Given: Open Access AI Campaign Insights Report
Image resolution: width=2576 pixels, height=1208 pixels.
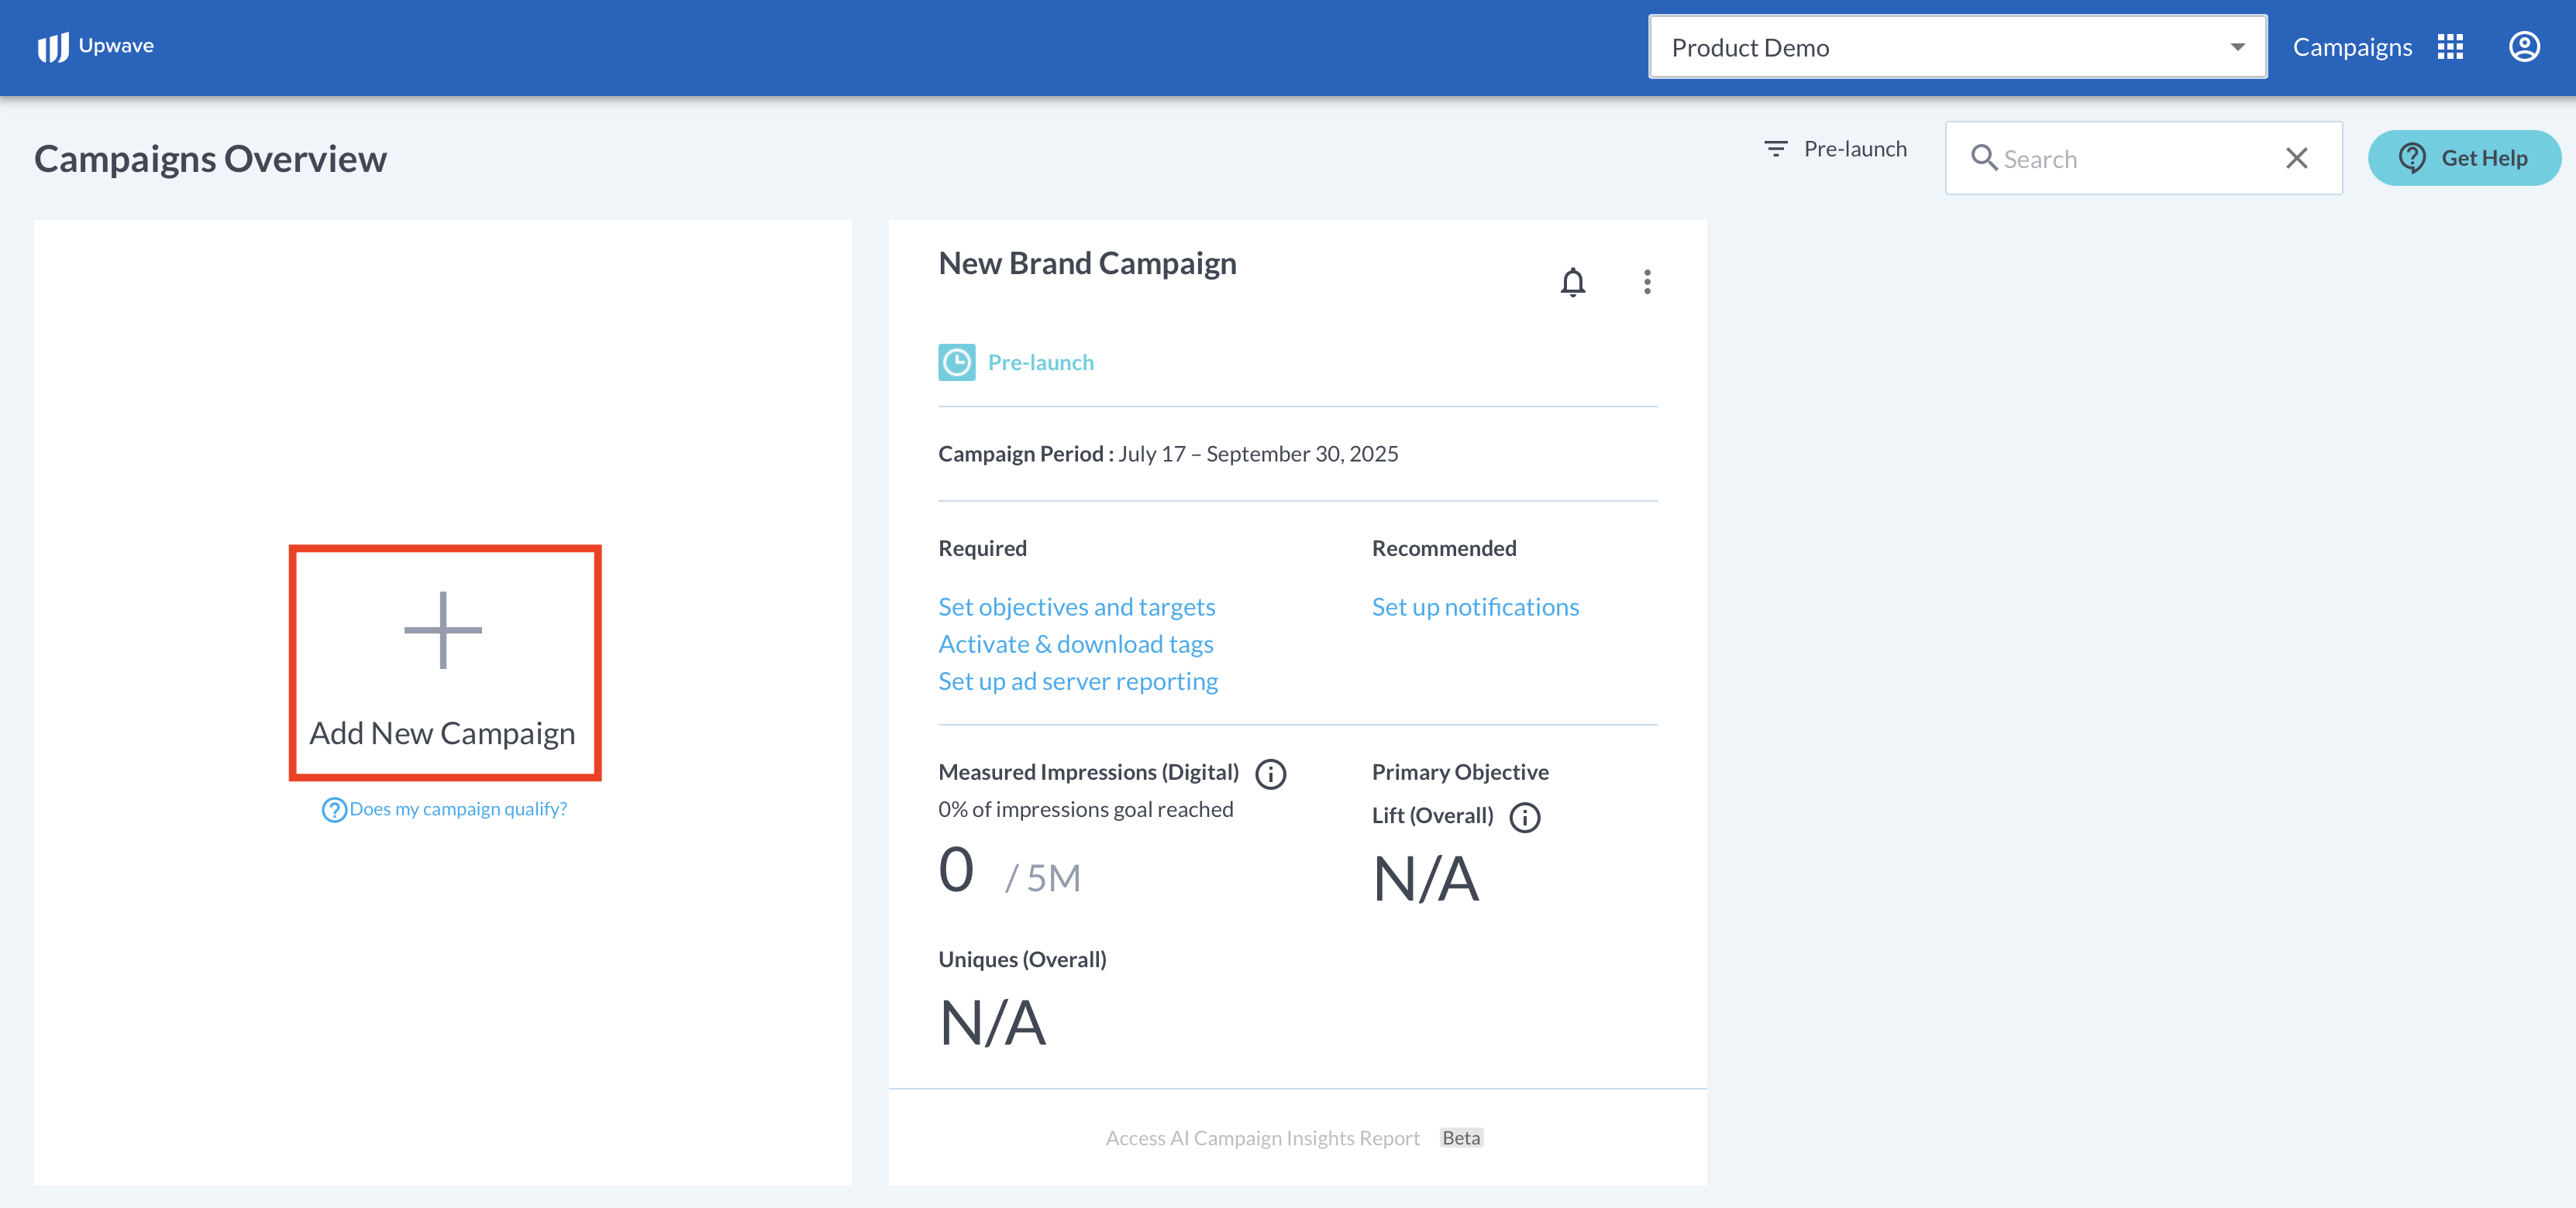Looking at the screenshot, I should point(1262,1138).
